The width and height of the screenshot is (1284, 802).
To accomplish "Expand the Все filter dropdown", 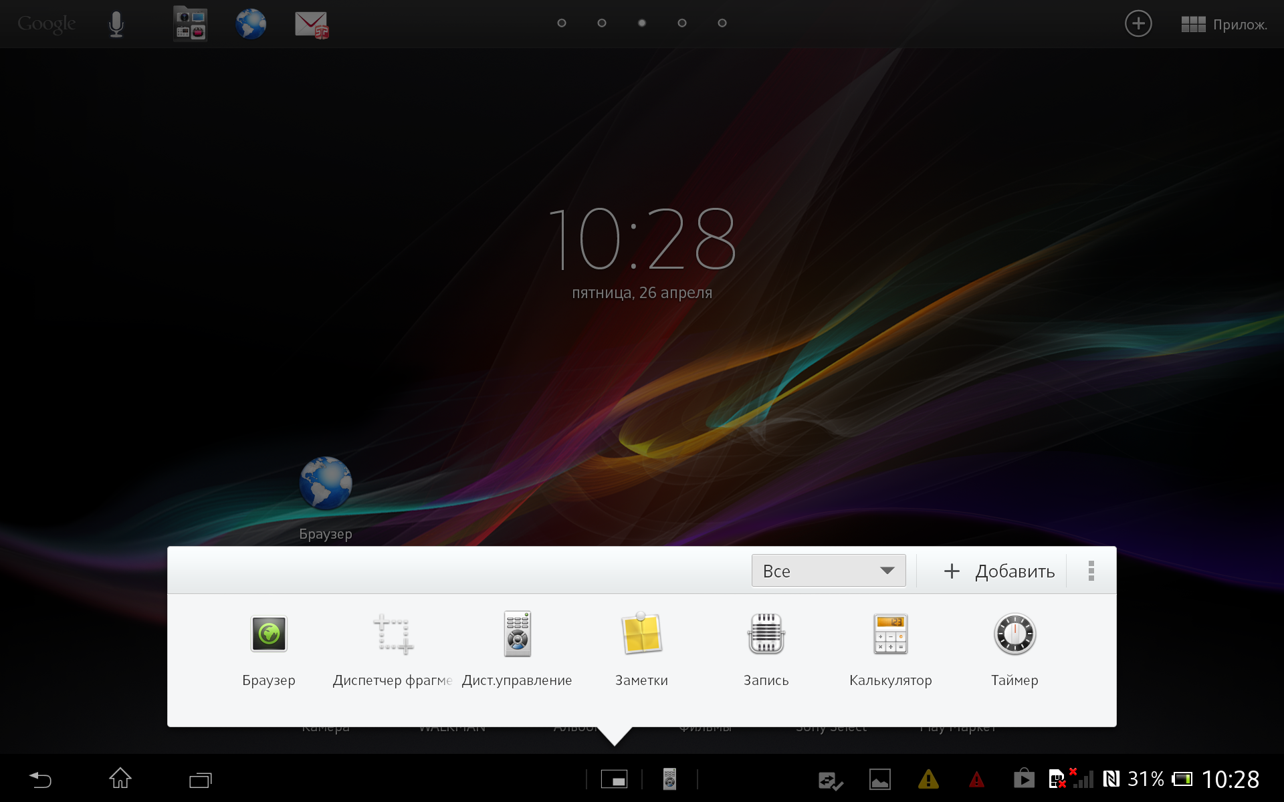I will click(x=828, y=571).
